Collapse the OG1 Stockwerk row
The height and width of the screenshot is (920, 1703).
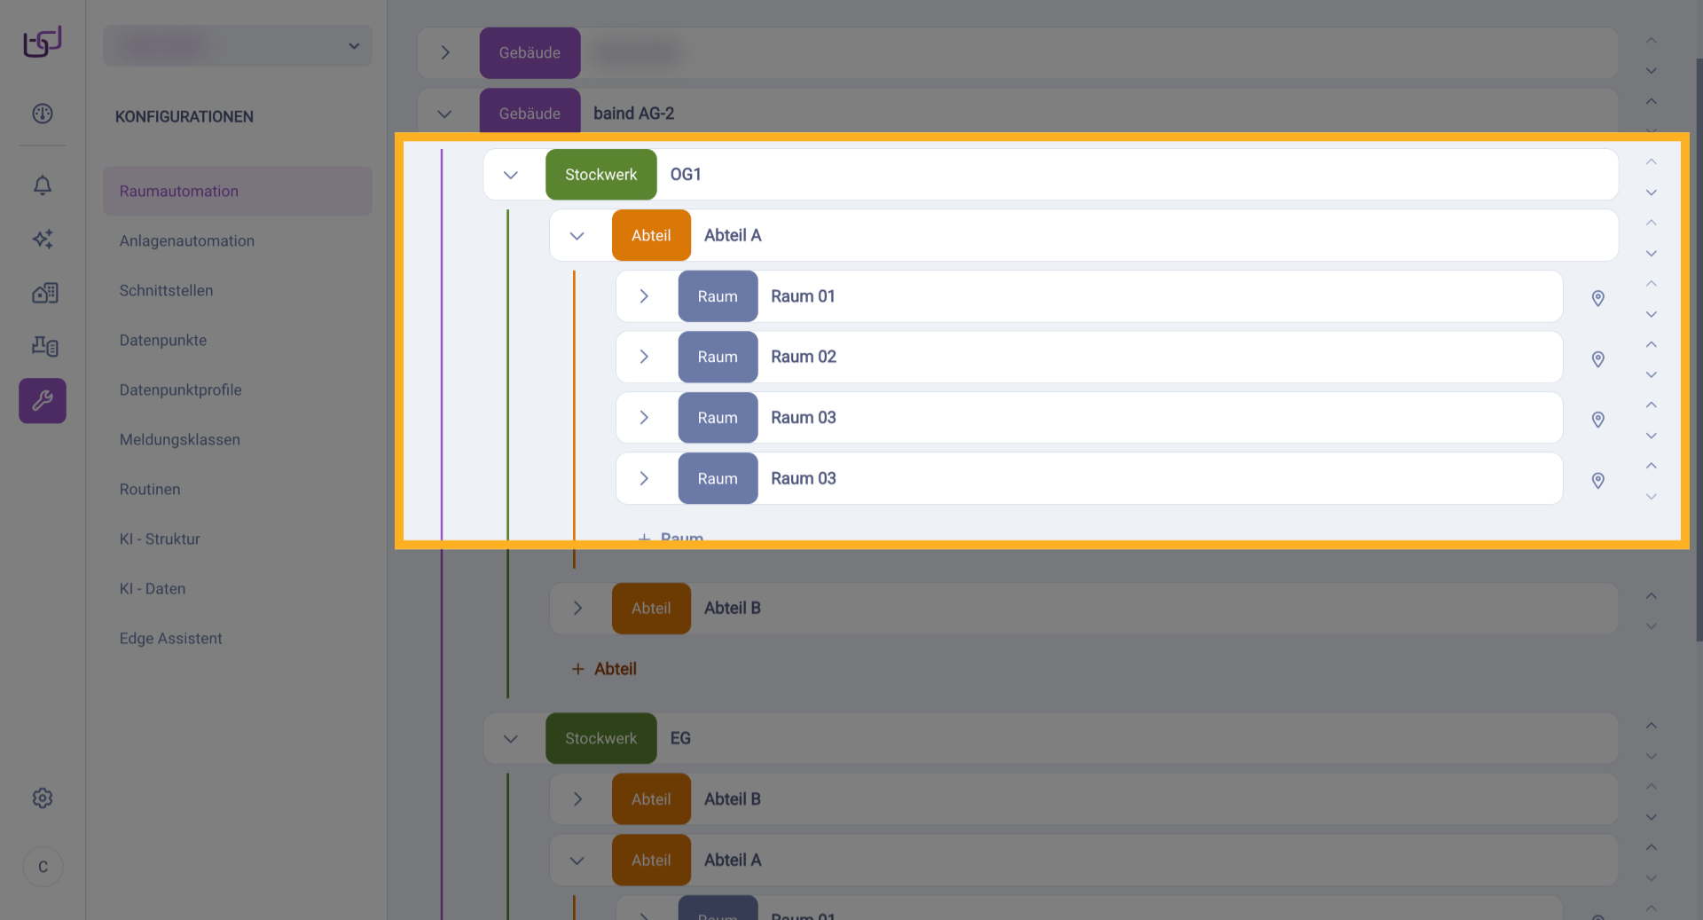tap(511, 175)
